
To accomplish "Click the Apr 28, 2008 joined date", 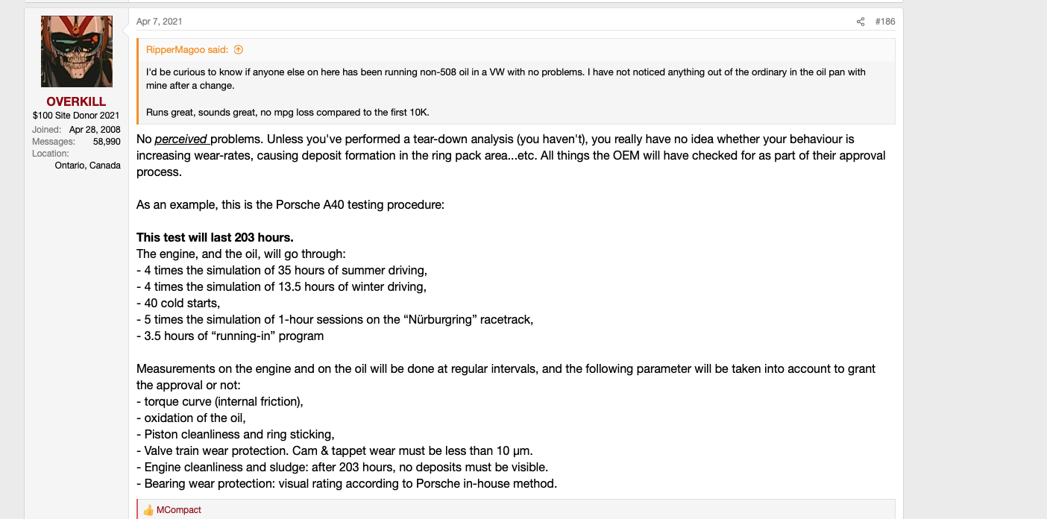I will (x=95, y=130).
